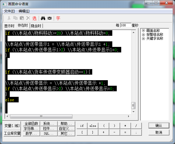Open 数学... functions

pyautogui.click(x=31, y=133)
